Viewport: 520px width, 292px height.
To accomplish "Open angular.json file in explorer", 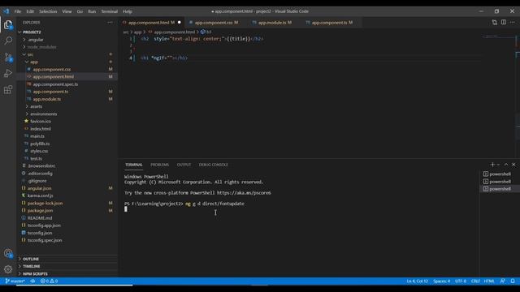I will click(67, 188).
